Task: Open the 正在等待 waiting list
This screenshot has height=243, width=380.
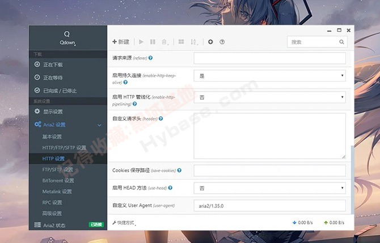Action: click(x=68, y=78)
